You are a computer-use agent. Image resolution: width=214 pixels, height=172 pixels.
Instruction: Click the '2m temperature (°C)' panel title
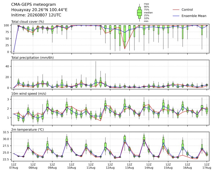(27, 130)
